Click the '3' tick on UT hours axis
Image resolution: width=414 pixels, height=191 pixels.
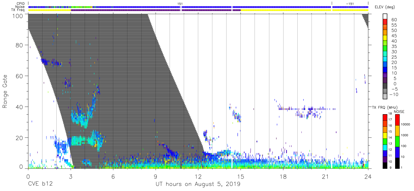(x=70, y=176)
